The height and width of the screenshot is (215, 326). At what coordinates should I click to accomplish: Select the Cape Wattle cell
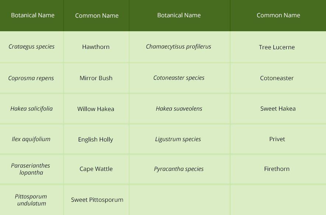point(96,169)
